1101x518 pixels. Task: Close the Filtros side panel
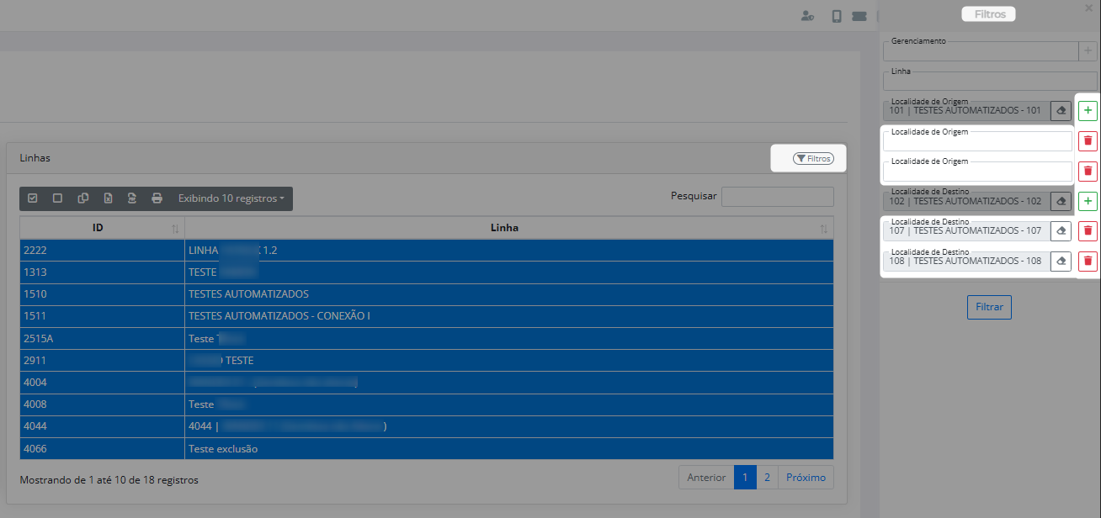(x=1088, y=8)
